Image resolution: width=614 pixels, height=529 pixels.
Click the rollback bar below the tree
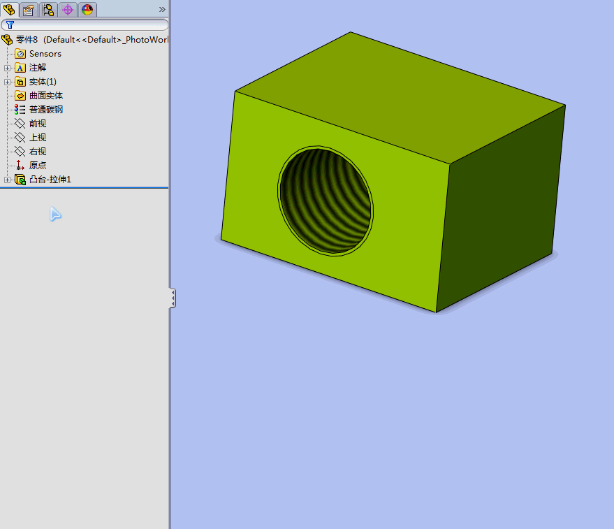85,188
